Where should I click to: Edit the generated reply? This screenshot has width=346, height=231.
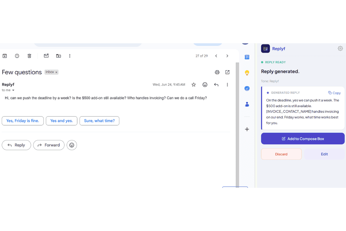point(324,154)
